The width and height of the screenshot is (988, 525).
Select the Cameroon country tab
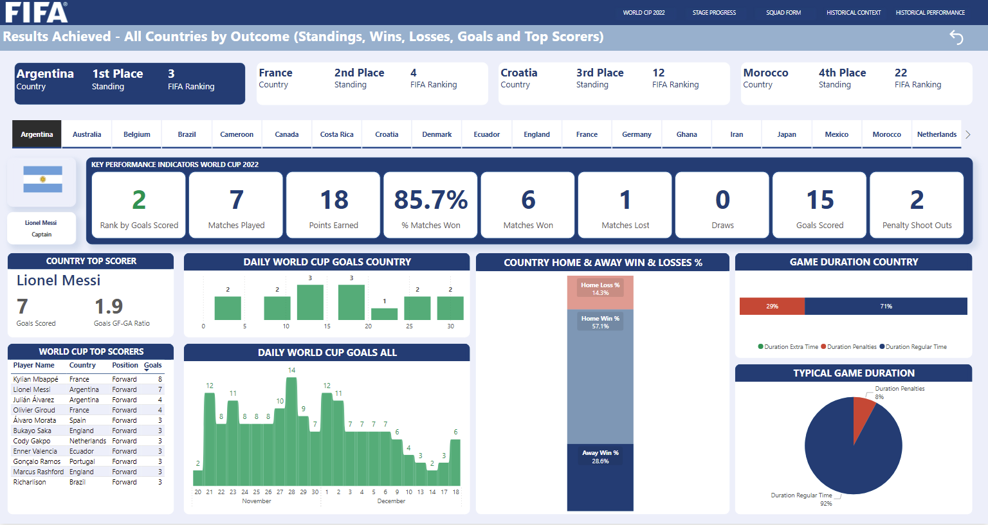coord(237,134)
